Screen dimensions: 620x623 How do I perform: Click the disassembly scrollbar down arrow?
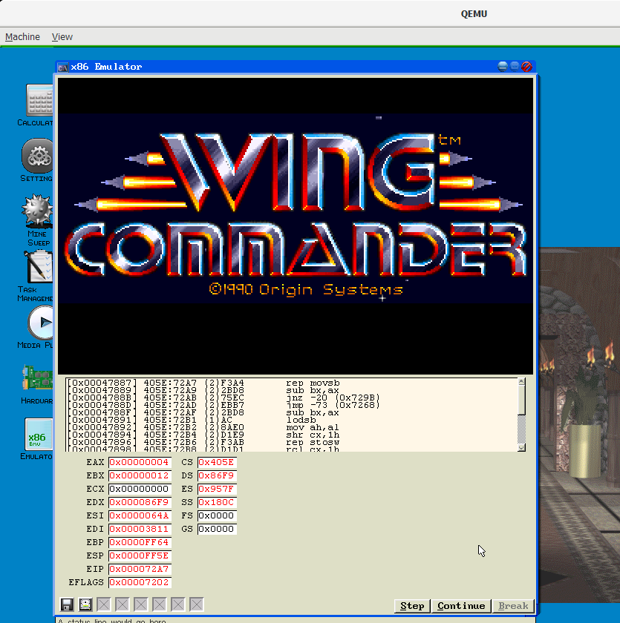[521, 448]
